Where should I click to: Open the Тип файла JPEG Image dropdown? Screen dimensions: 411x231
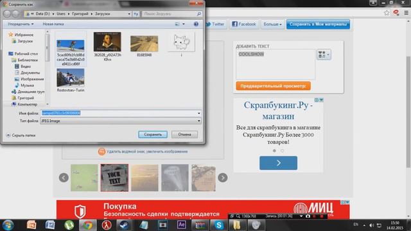point(121,121)
